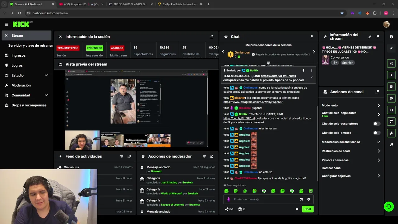Toggle Chat de solo-suscriptores switch

point(377,124)
